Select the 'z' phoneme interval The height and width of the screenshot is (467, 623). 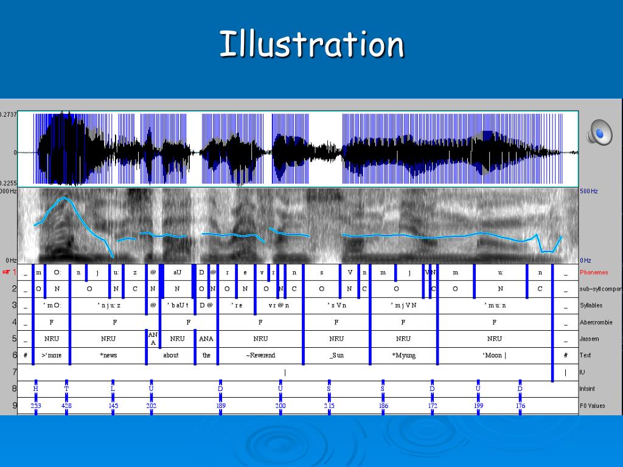point(135,272)
